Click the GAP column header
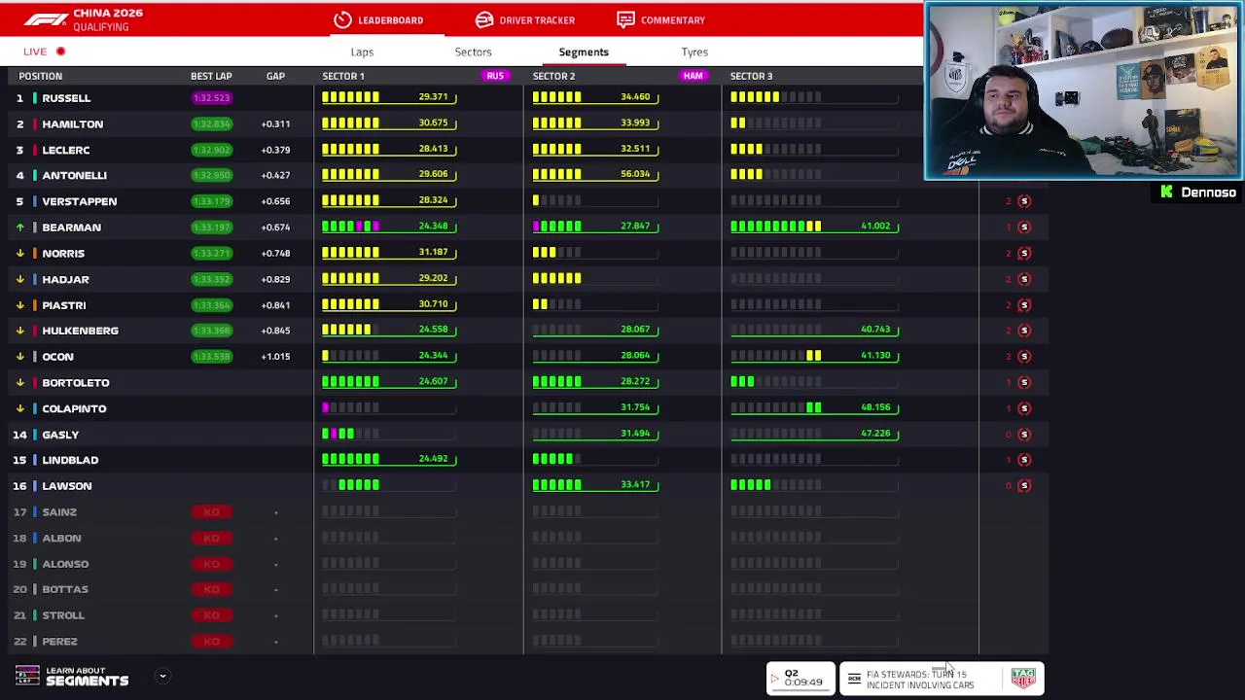Screen dimensions: 1245x700 coord(275,76)
